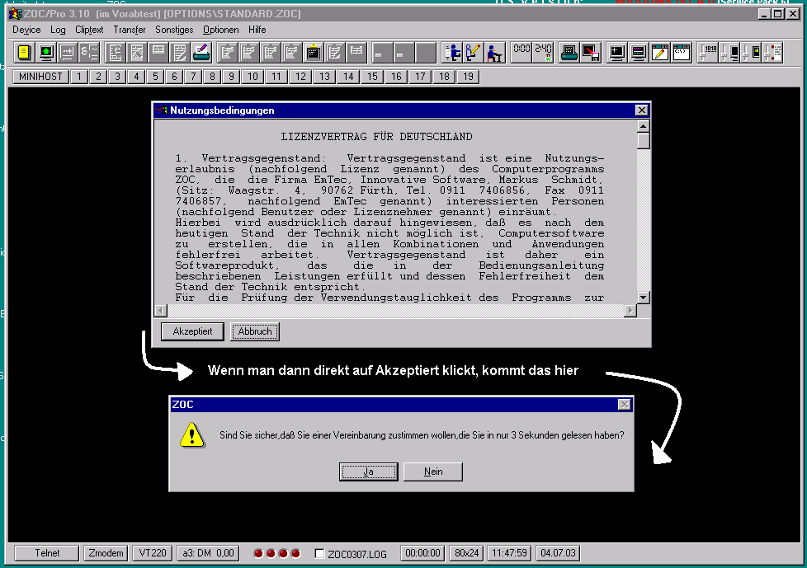Click horizontal scrollbar left arrow in license dialog
Screen dimensions: 807x568
tap(161, 311)
